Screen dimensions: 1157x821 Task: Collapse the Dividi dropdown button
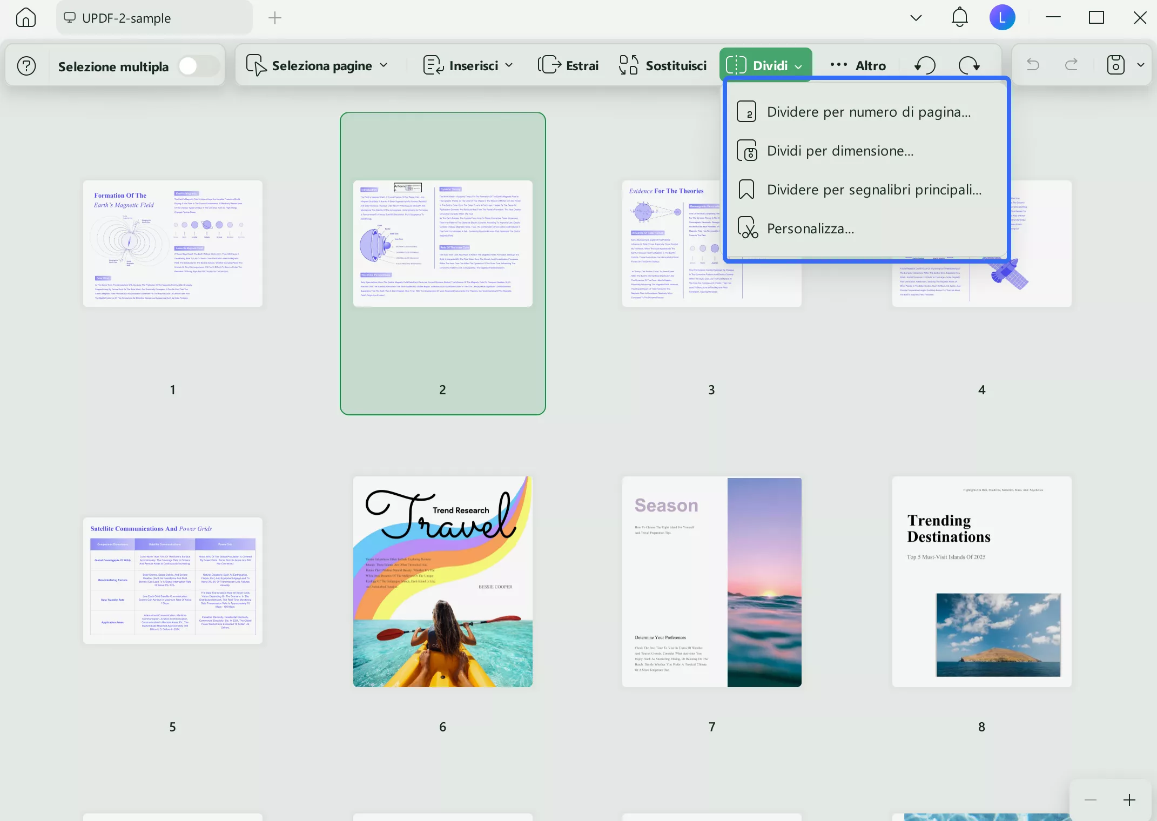[x=765, y=66]
